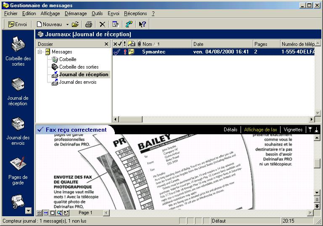Click the delete X toolbar icon
Image resolution: width=323 pixels, height=226 pixels.
[102, 24]
